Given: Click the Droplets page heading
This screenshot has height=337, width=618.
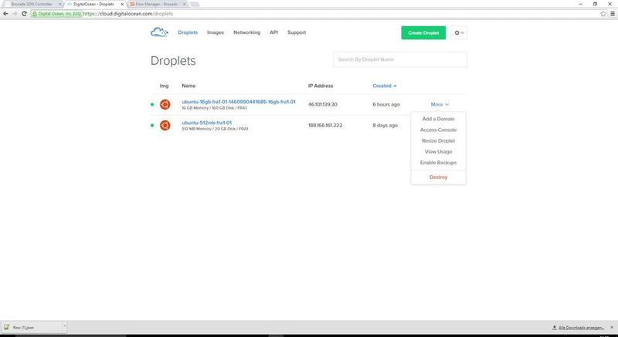Looking at the screenshot, I should (173, 61).
